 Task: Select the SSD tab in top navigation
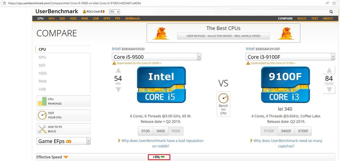click(62, 19)
